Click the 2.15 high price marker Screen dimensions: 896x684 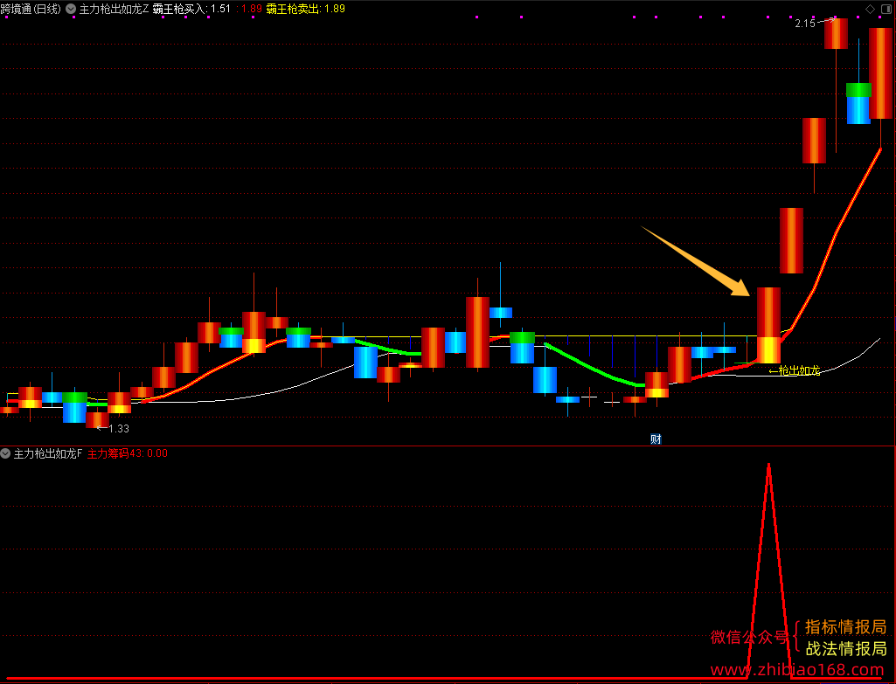tap(804, 24)
